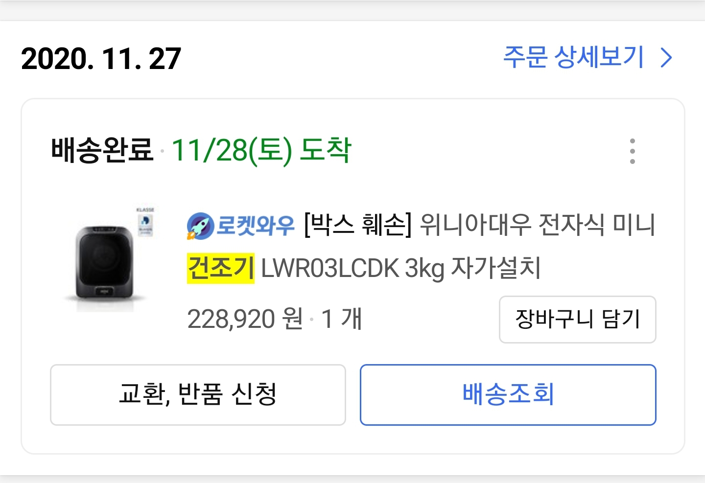Open the three-dot more options menu

632,151
